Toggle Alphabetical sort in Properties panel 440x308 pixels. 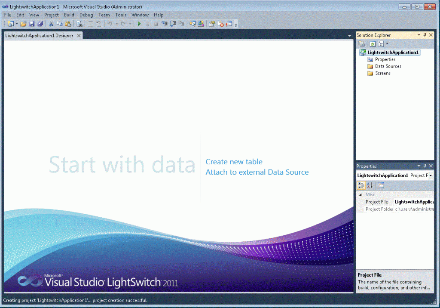[x=370, y=185]
